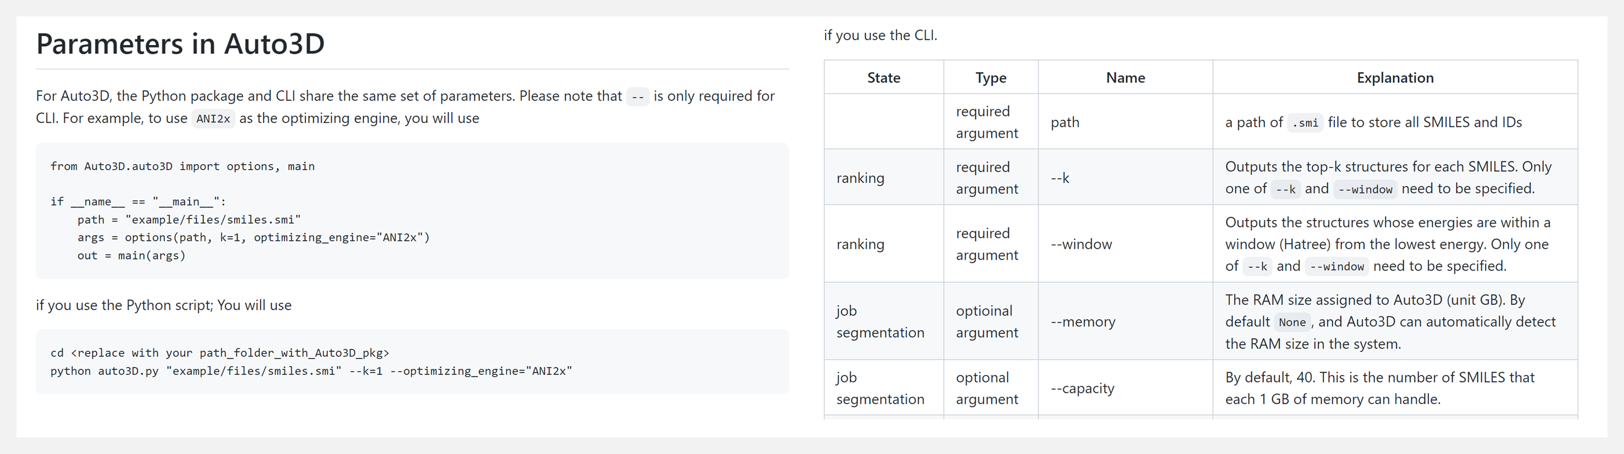Click the --window name cell

click(1125, 244)
